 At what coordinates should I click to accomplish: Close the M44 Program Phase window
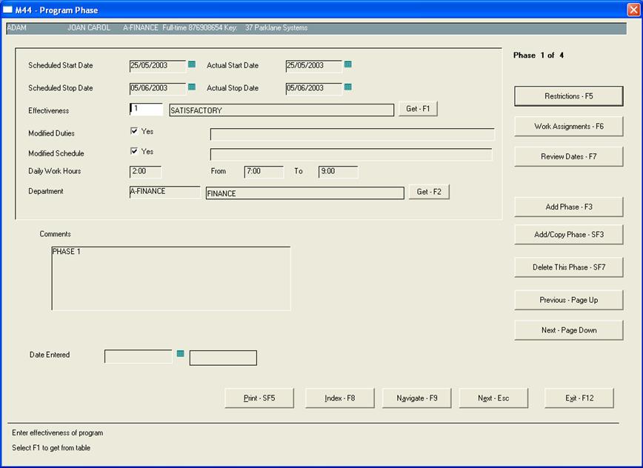click(633, 10)
